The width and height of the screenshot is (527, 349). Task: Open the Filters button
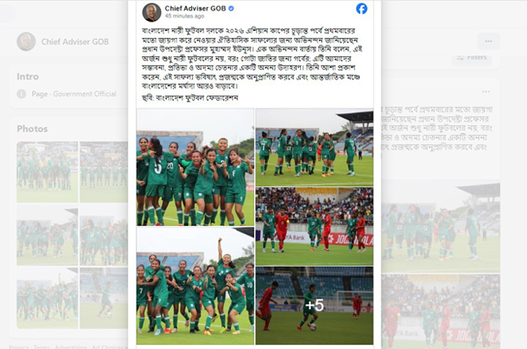(472, 58)
